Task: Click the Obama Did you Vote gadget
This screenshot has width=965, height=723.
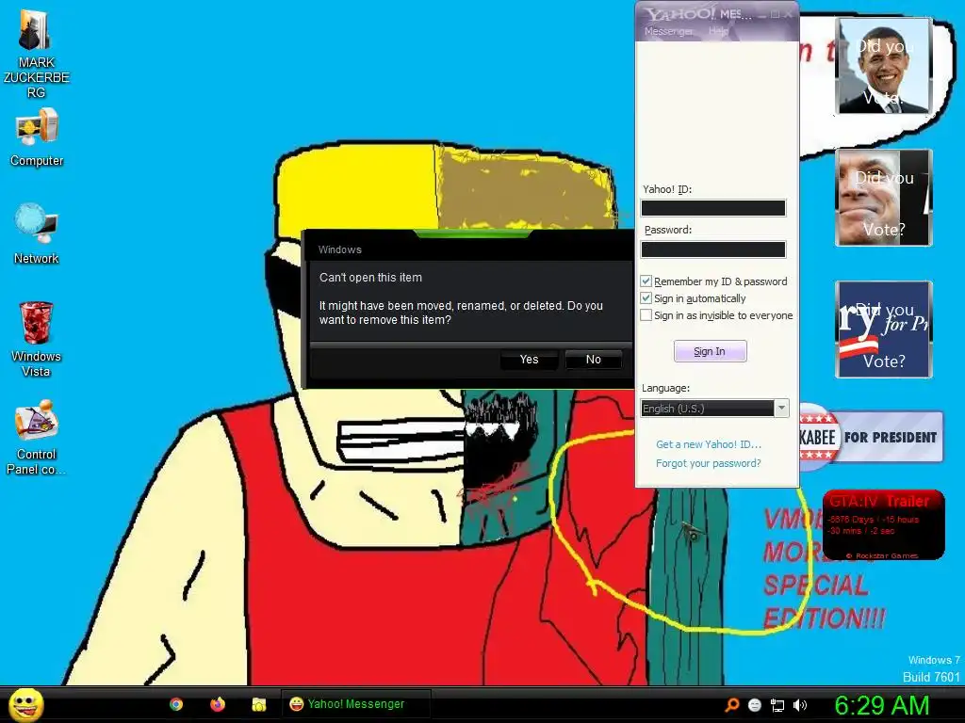Action: tap(884, 66)
